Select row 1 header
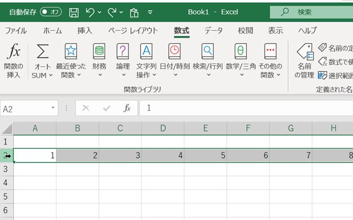The width and height of the screenshot is (353, 220). (6, 142)
